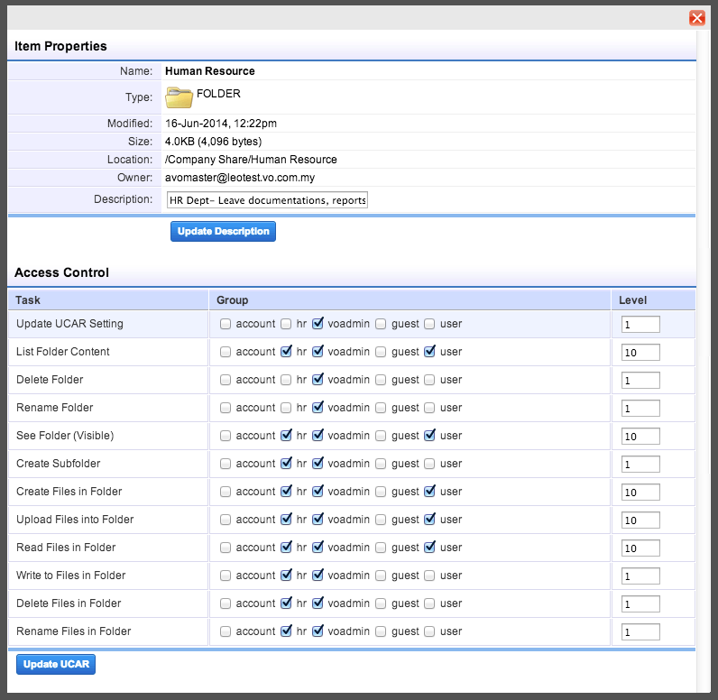Viewport: 718px width, 700px height.
Task: Edit Level field for List Folder Content
Action: click(640, 353)
